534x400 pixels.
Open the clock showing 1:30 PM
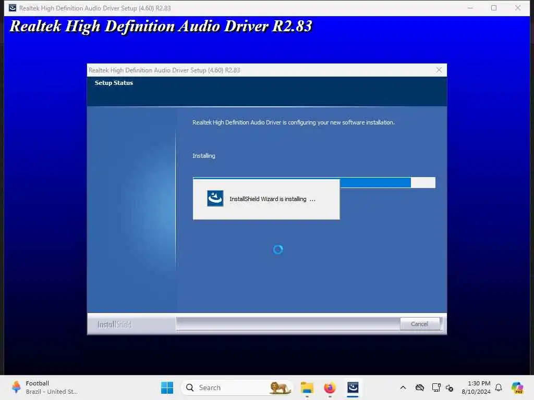click(476, 387)
